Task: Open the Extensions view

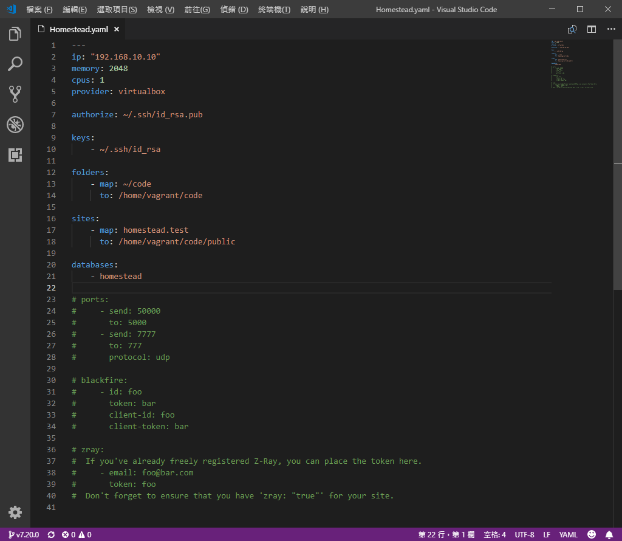Action: [15, 155]
